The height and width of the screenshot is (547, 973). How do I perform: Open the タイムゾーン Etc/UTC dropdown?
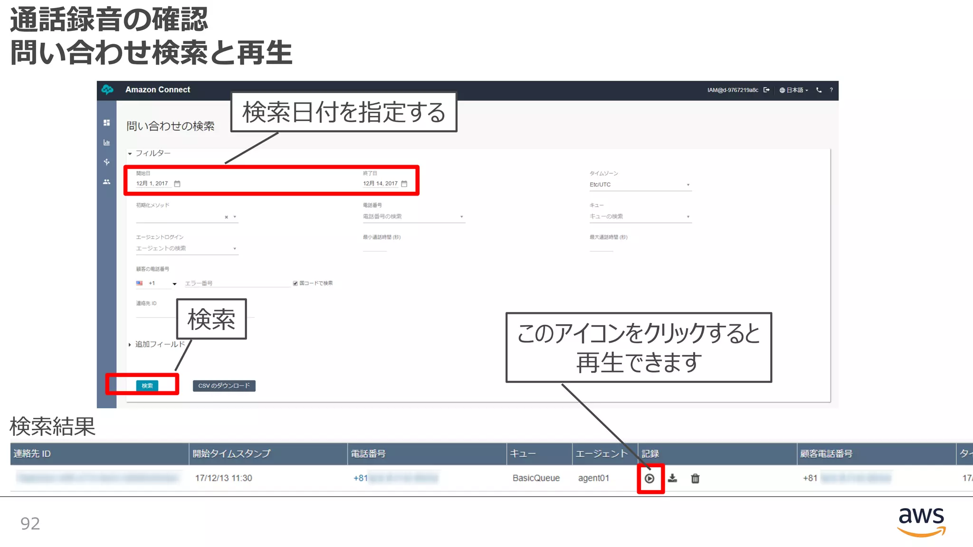click(x=640, y=185)
